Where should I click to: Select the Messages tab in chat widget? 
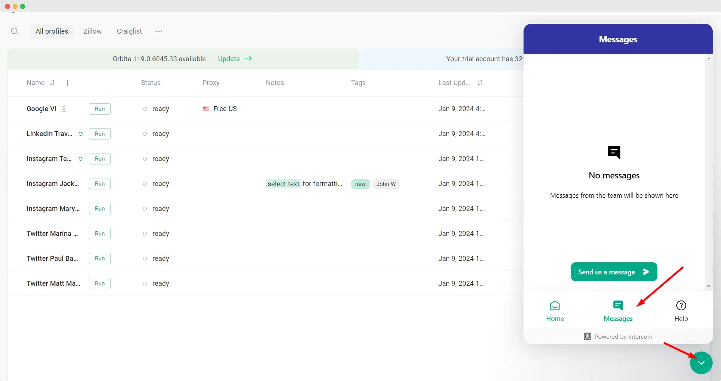click(618, 311)
